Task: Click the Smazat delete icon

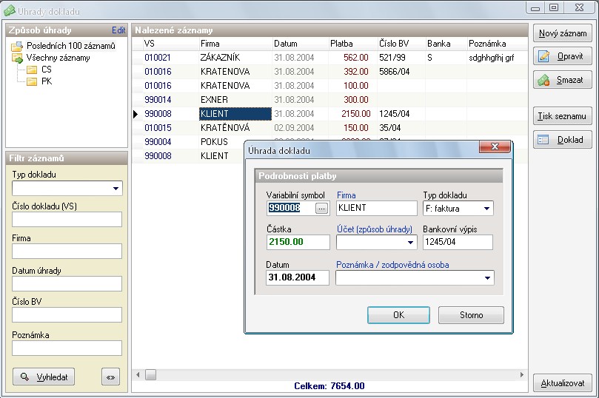Action: tap(543, 80)
